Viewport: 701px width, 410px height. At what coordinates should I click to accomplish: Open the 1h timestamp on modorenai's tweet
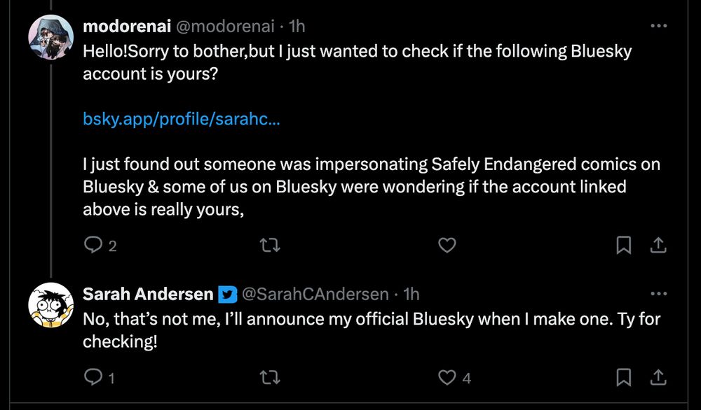tap(300, 25)
